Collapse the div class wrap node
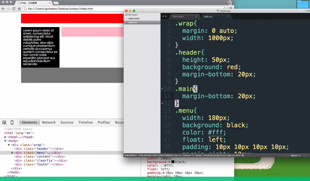Screen dimensions: 310x181 9,145
